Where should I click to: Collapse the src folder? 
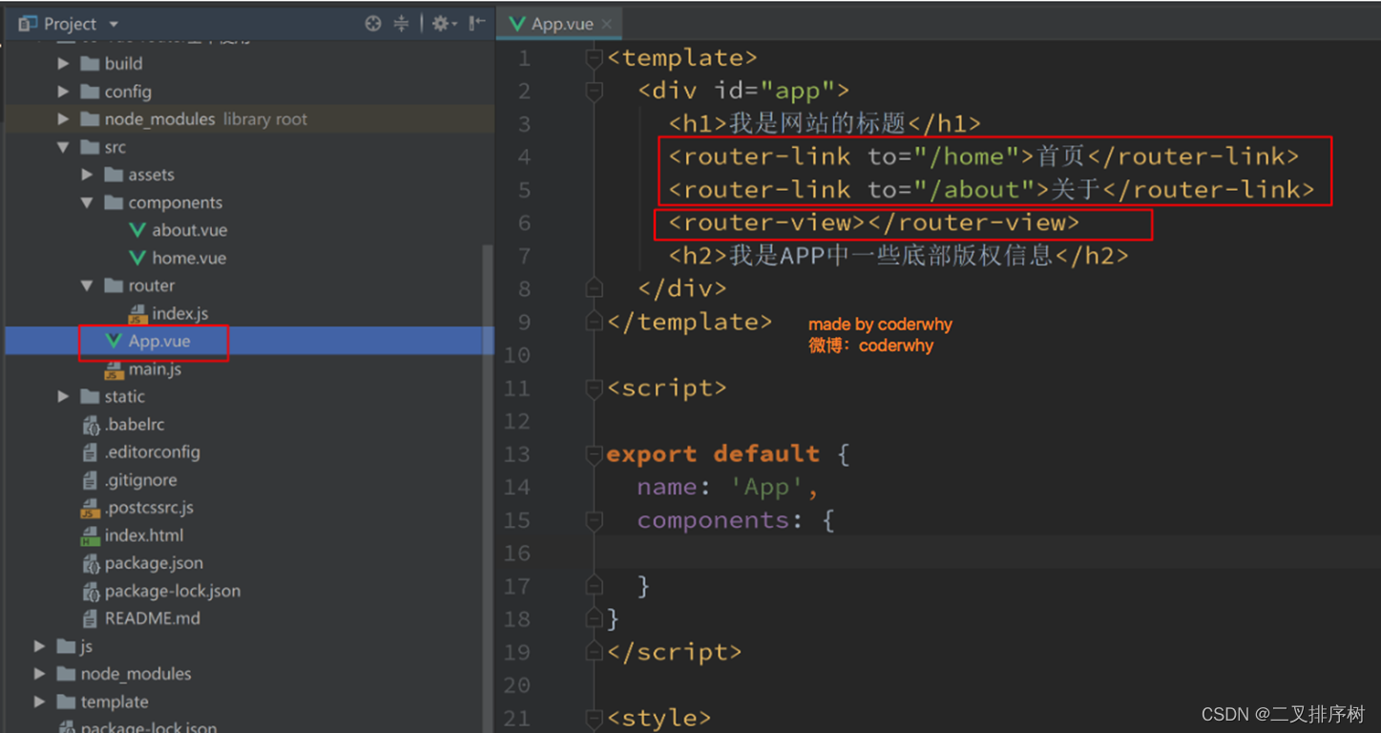click(63, 147)
